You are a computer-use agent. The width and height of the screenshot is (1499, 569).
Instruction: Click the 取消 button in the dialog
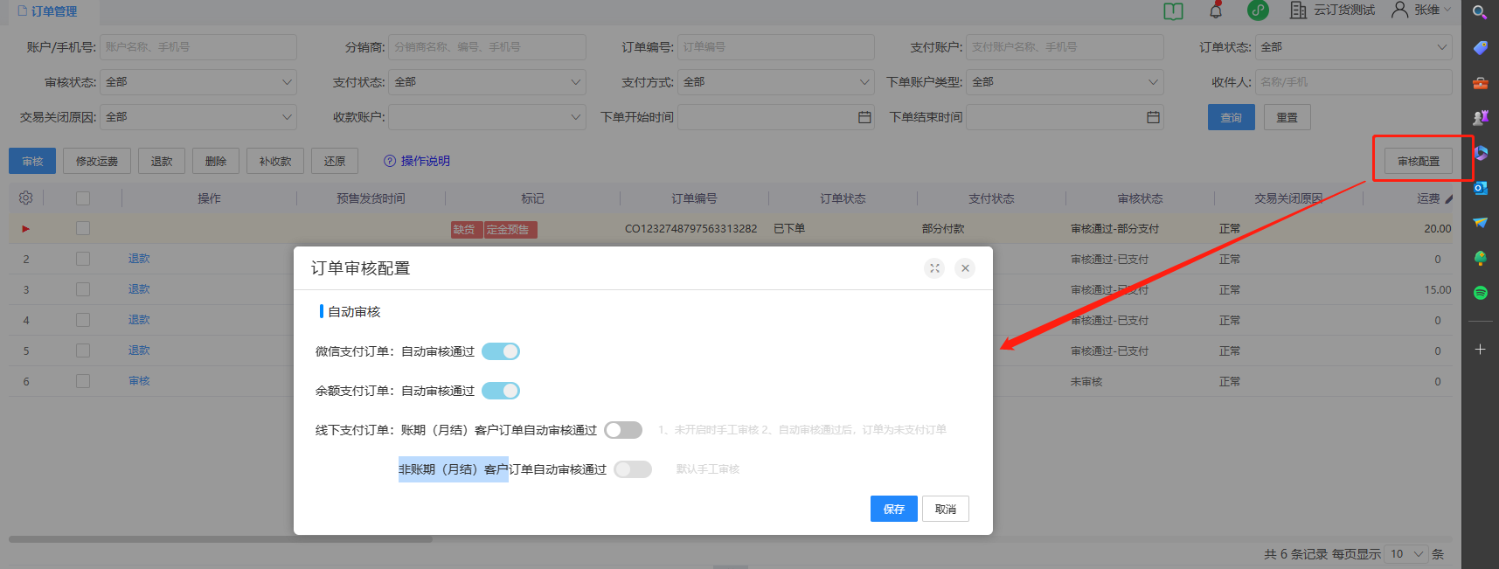pyautogui.click(x=946, y=509)
